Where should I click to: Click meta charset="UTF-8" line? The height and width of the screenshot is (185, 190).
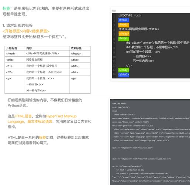point(124,115)
